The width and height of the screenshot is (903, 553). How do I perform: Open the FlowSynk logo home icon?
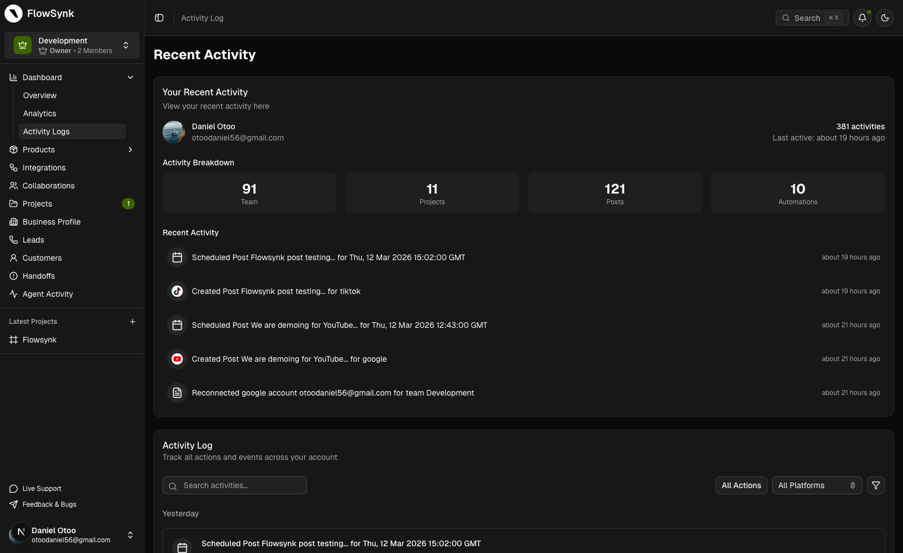pyautogui.click(x=13, y=13)
